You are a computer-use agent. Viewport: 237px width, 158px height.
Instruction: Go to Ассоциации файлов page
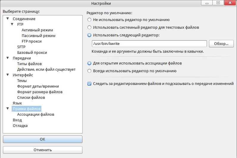tap(36, 114)
